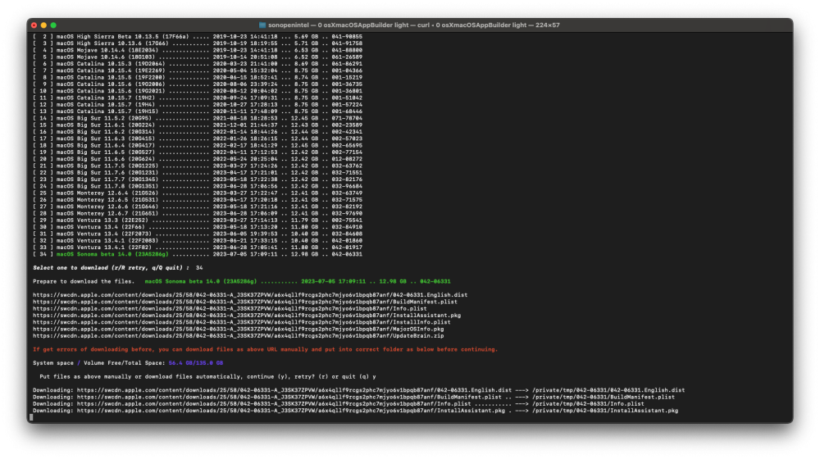Click destination path '/private/tmp/042-06331/Info.plist'
This screenshot has height=459, width=820.
pyautogui.click(x=588, y=403)
